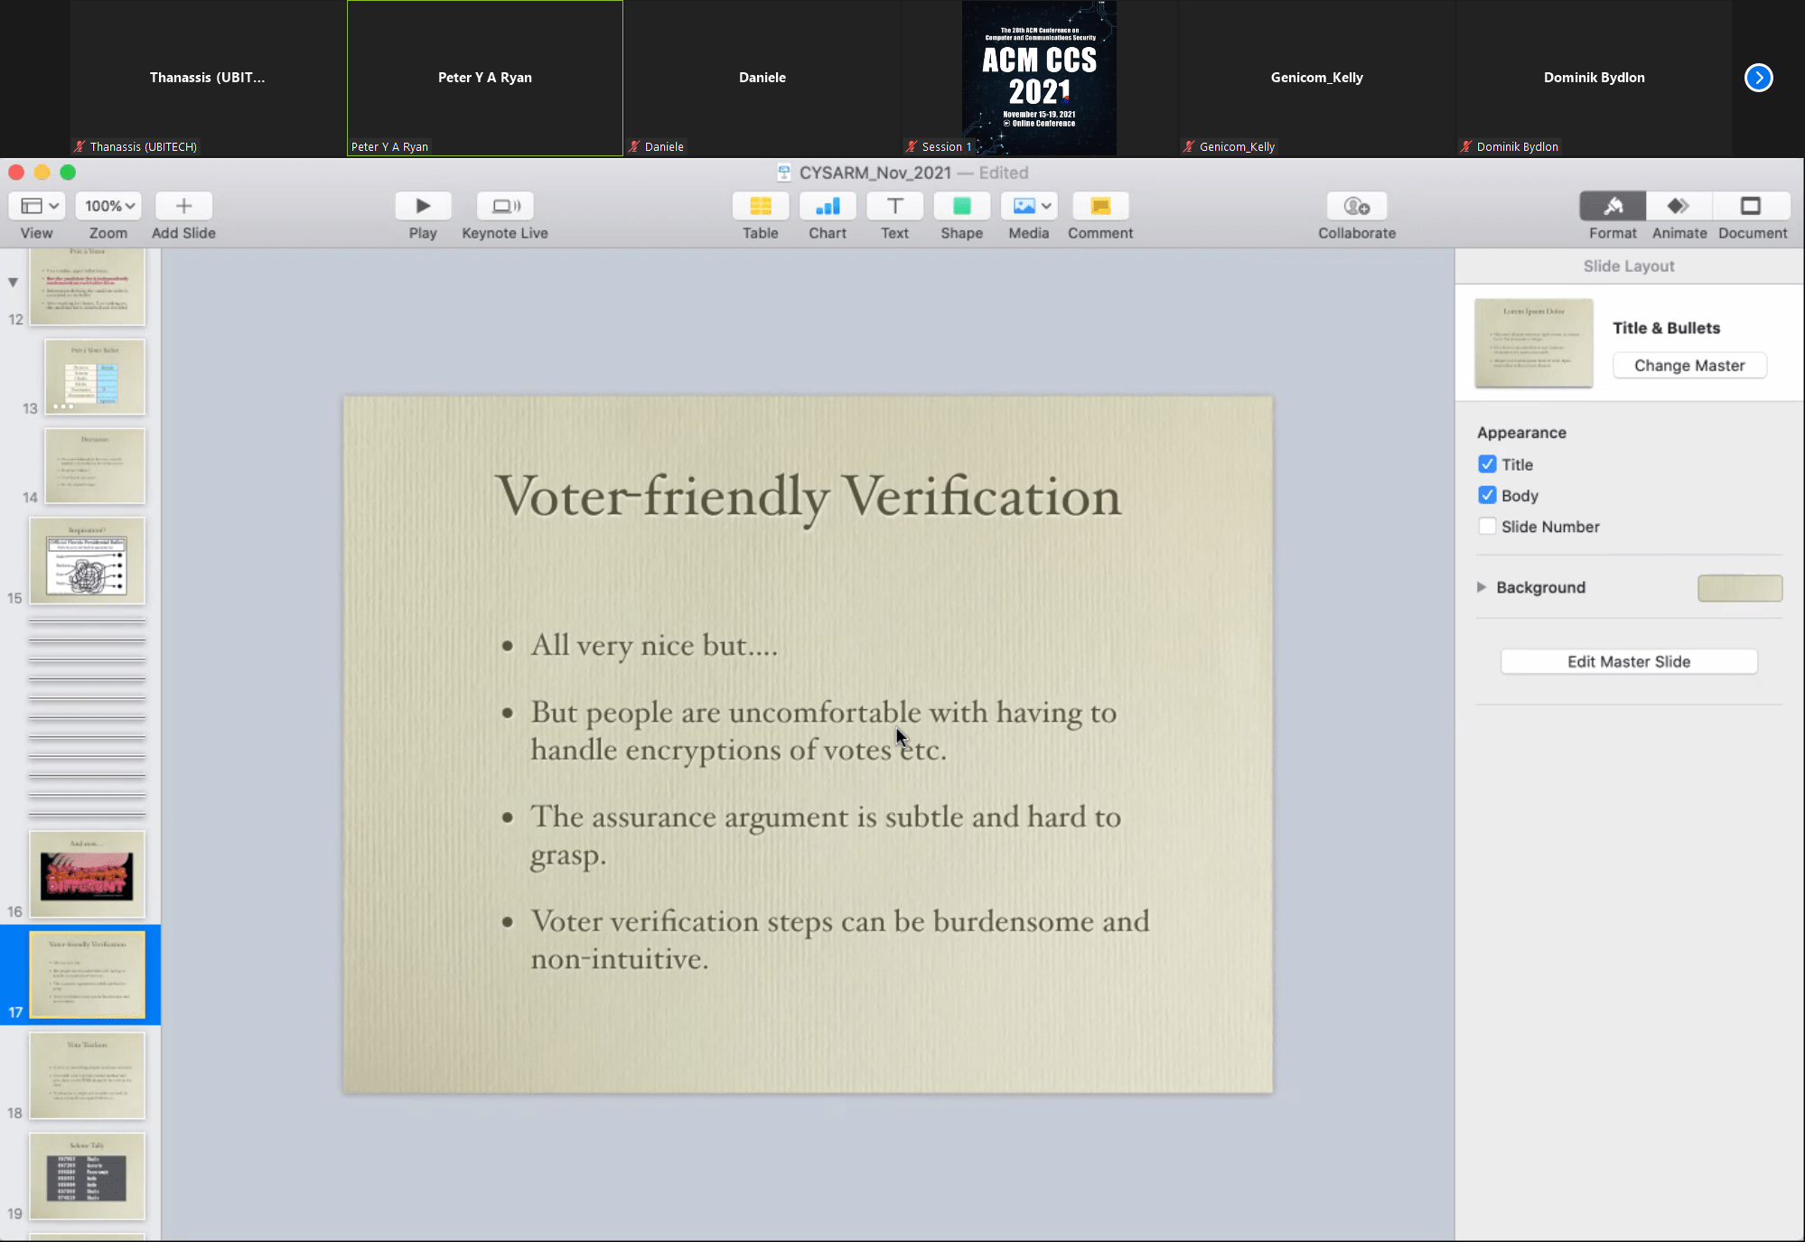This screenshot has width=1805, height=1242.
Task: Click the Change Master button
Action: tap(1688, 366)
